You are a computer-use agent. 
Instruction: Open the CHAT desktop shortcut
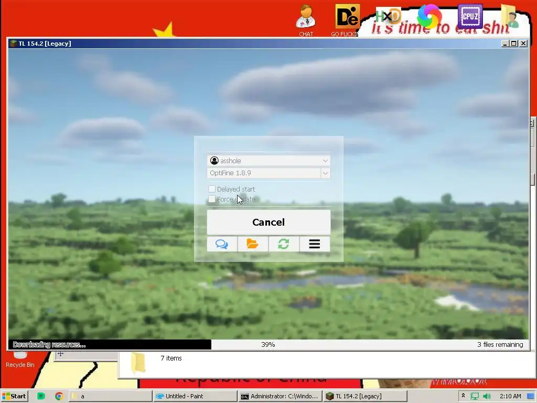coord(306,20)
